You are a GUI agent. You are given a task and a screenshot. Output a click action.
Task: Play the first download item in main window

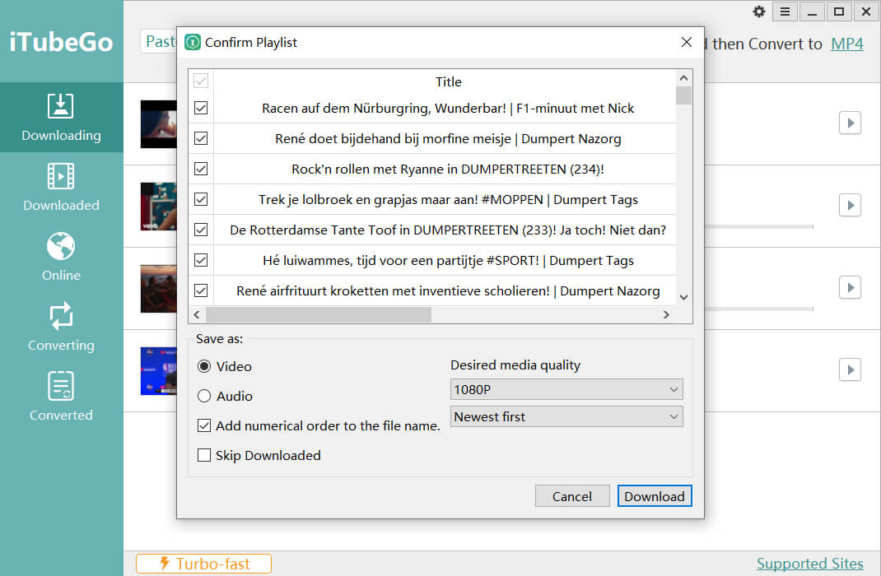coord(850,123)
